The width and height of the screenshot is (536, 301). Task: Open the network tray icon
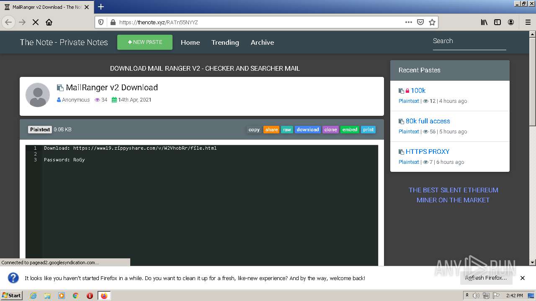486,296
